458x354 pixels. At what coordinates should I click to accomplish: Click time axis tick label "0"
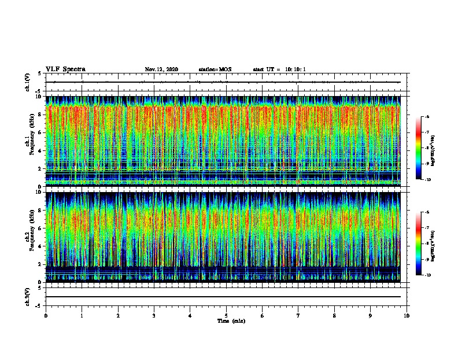tap(46, 316)
